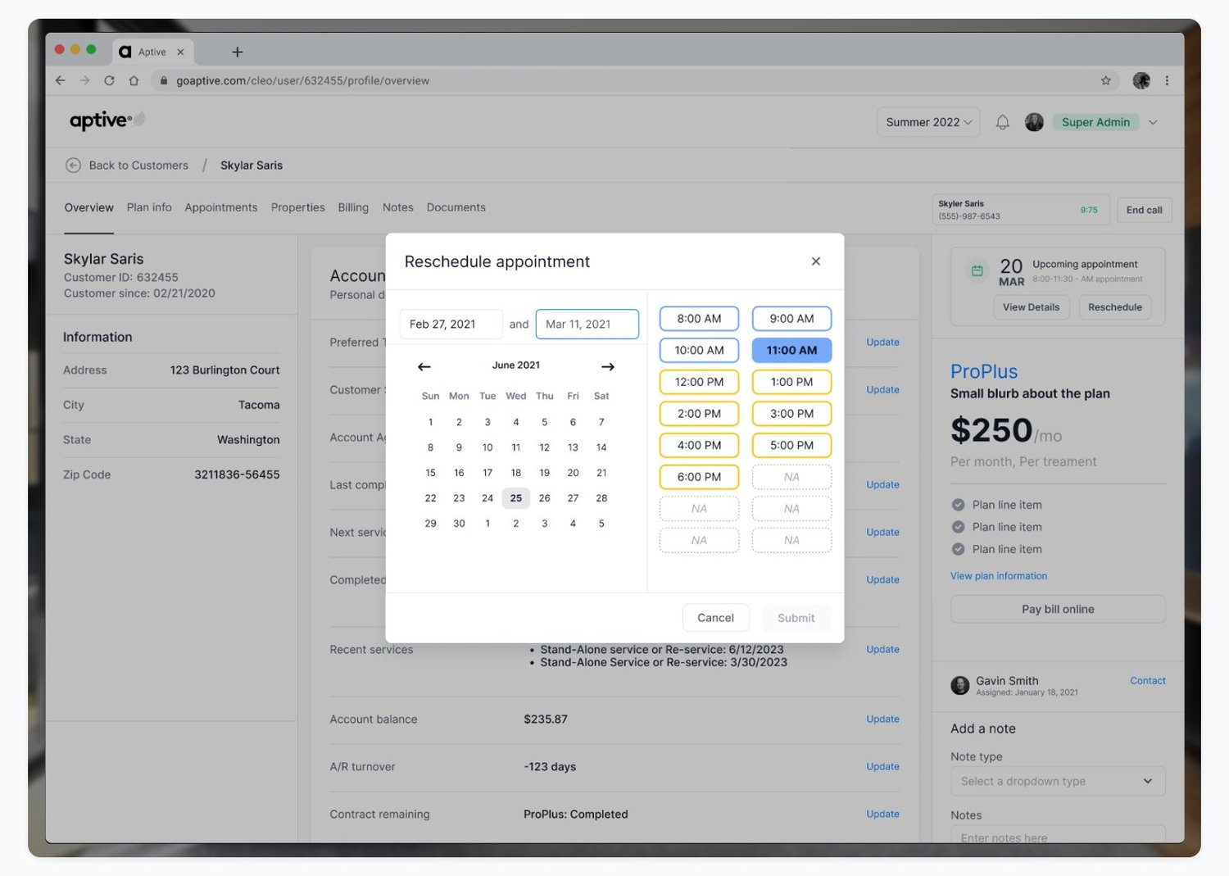Select the 12:00 PM time slot
1229x876 pixels.
tap(699, 382)
